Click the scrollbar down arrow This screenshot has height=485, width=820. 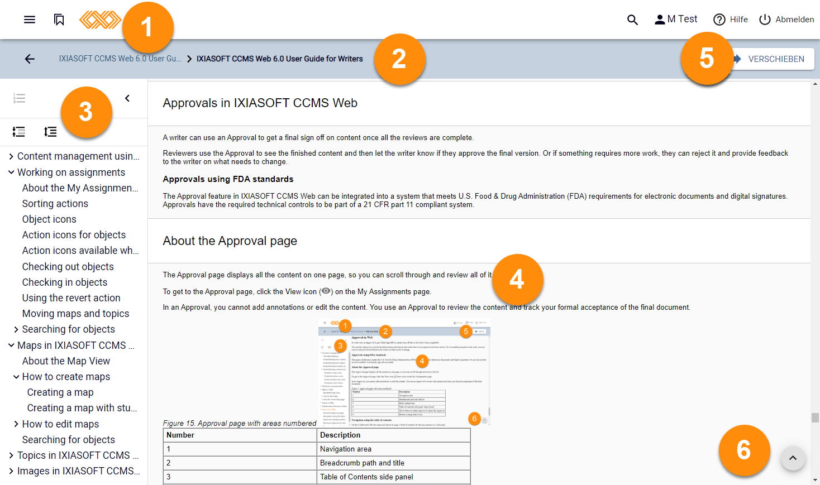816,480
